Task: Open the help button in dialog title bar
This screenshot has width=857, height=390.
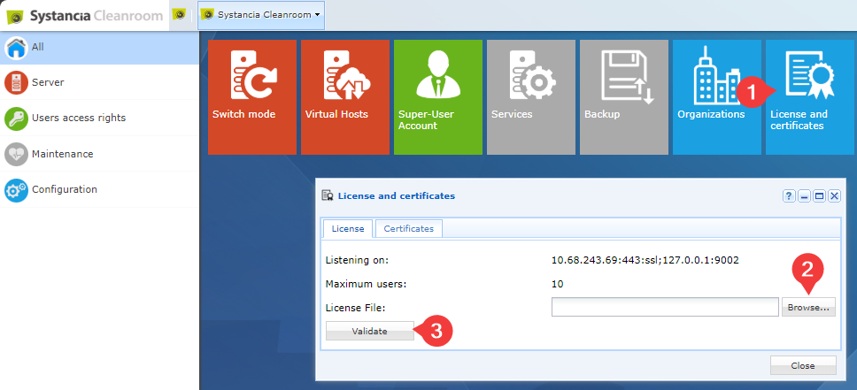Action: pyautogui.click(x=789, y=196)
